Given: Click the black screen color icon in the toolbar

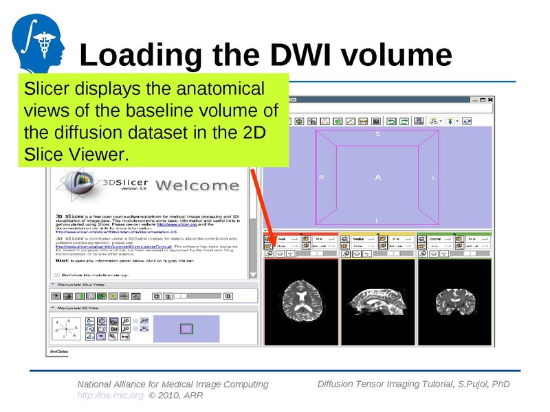Looking at the screenshot, I should [375, 122].
